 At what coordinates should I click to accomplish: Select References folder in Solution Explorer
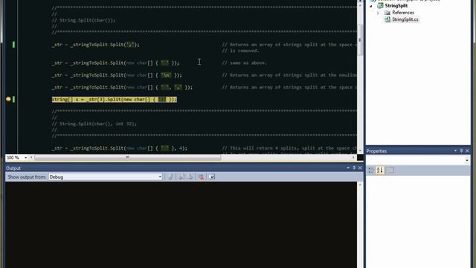tap(403, 13)
